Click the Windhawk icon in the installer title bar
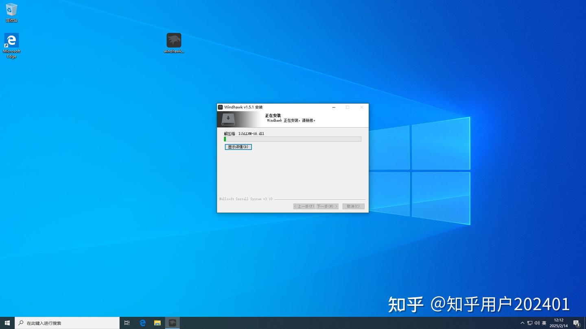Screen dimensions: 586x329 (220, 107)
